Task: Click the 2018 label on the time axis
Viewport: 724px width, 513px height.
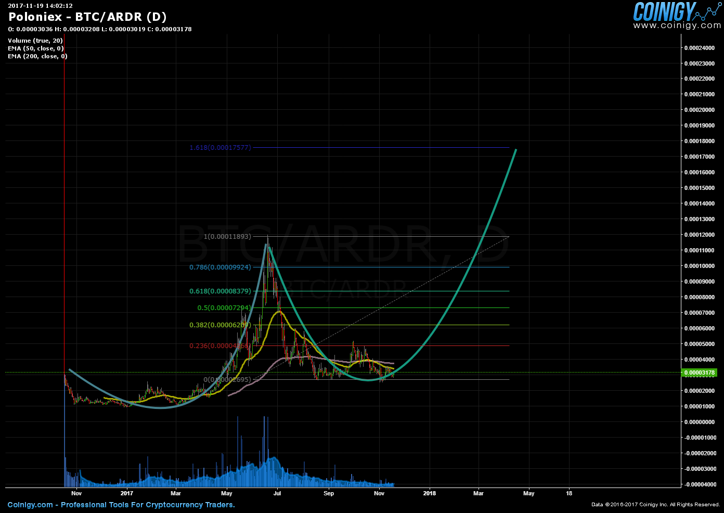Action: click(430, 493)
